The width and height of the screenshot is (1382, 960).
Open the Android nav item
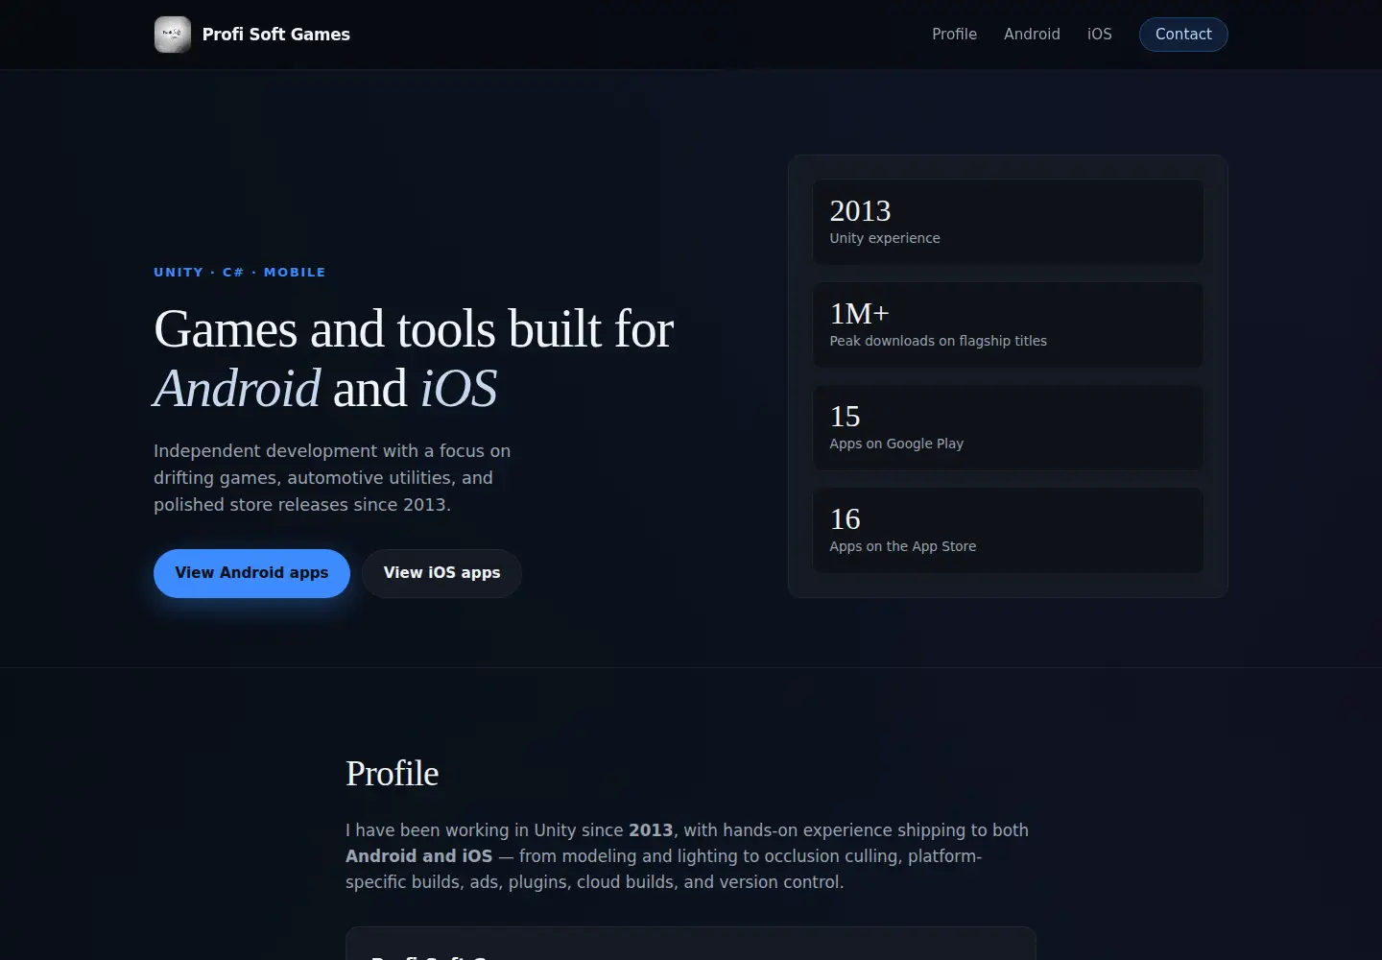1032,35
